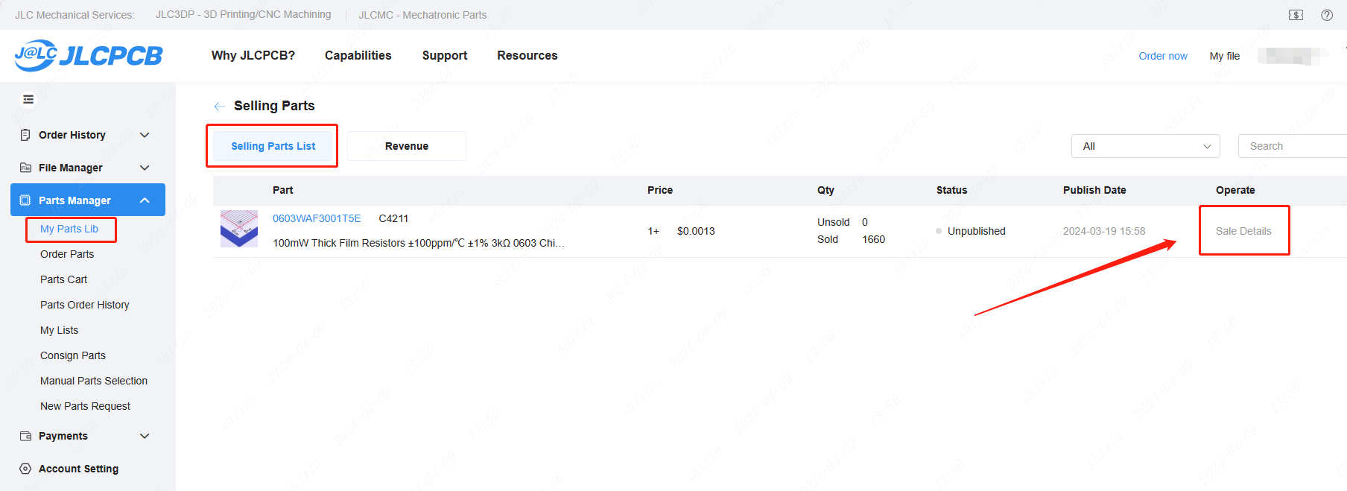Select Parts Cart in sidebar
The image size is (1347, 491).
pyautogui.click(x=63, y=279)
